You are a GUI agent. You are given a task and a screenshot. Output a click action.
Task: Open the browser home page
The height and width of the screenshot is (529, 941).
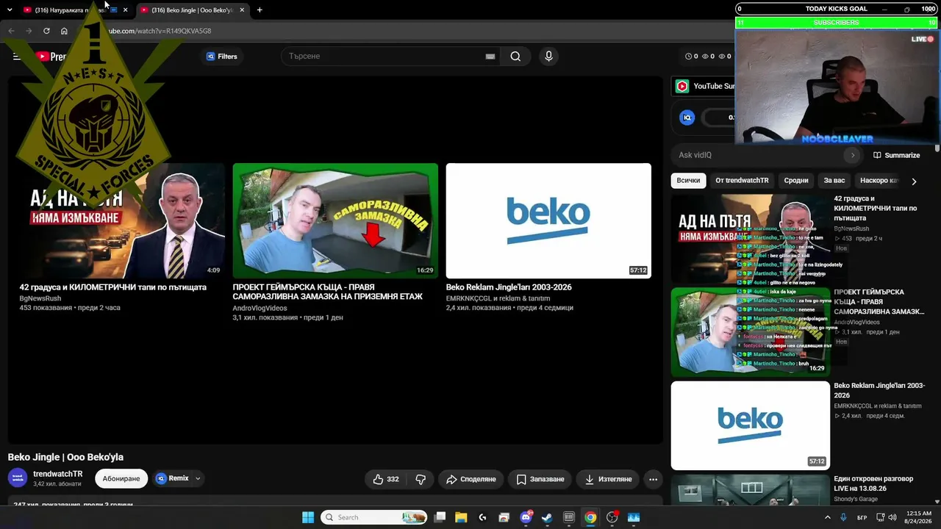point(64,31)
